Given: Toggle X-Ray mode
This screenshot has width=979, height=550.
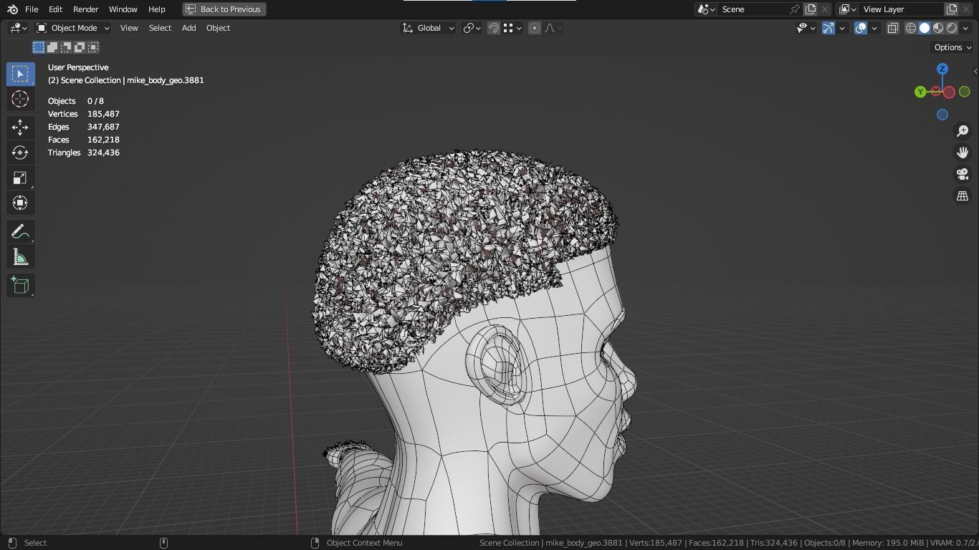Looking at the screenshot, I should (893, 28).
